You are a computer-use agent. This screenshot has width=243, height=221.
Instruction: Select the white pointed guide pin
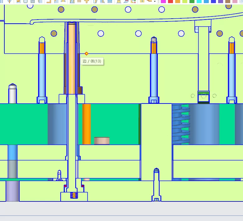point(12,94)
